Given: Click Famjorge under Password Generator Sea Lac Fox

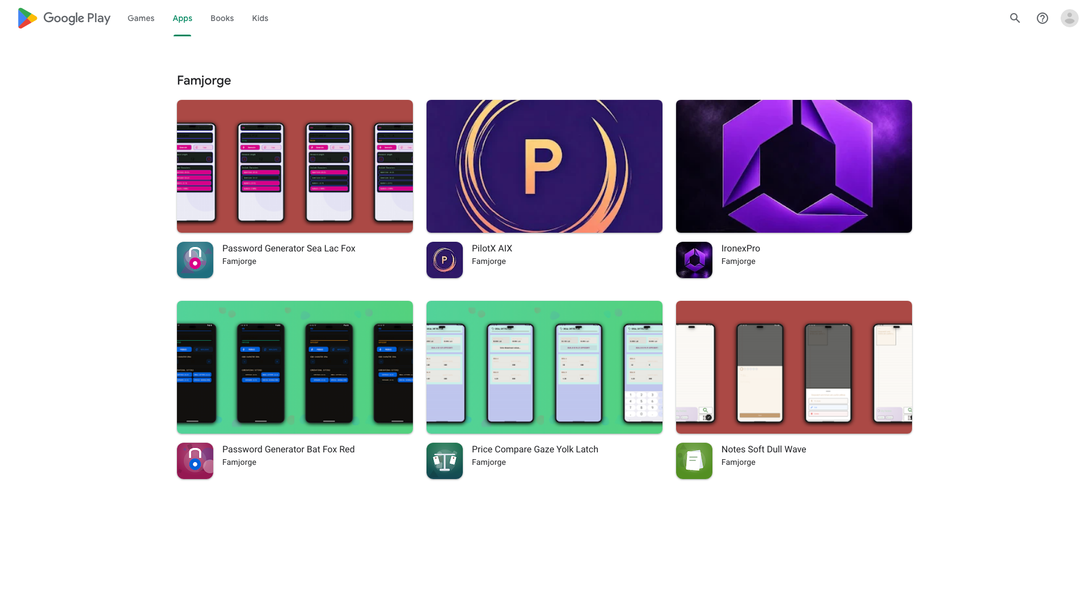Looking at the screenshot, I should pyautogui.click(x=239, y=262).
